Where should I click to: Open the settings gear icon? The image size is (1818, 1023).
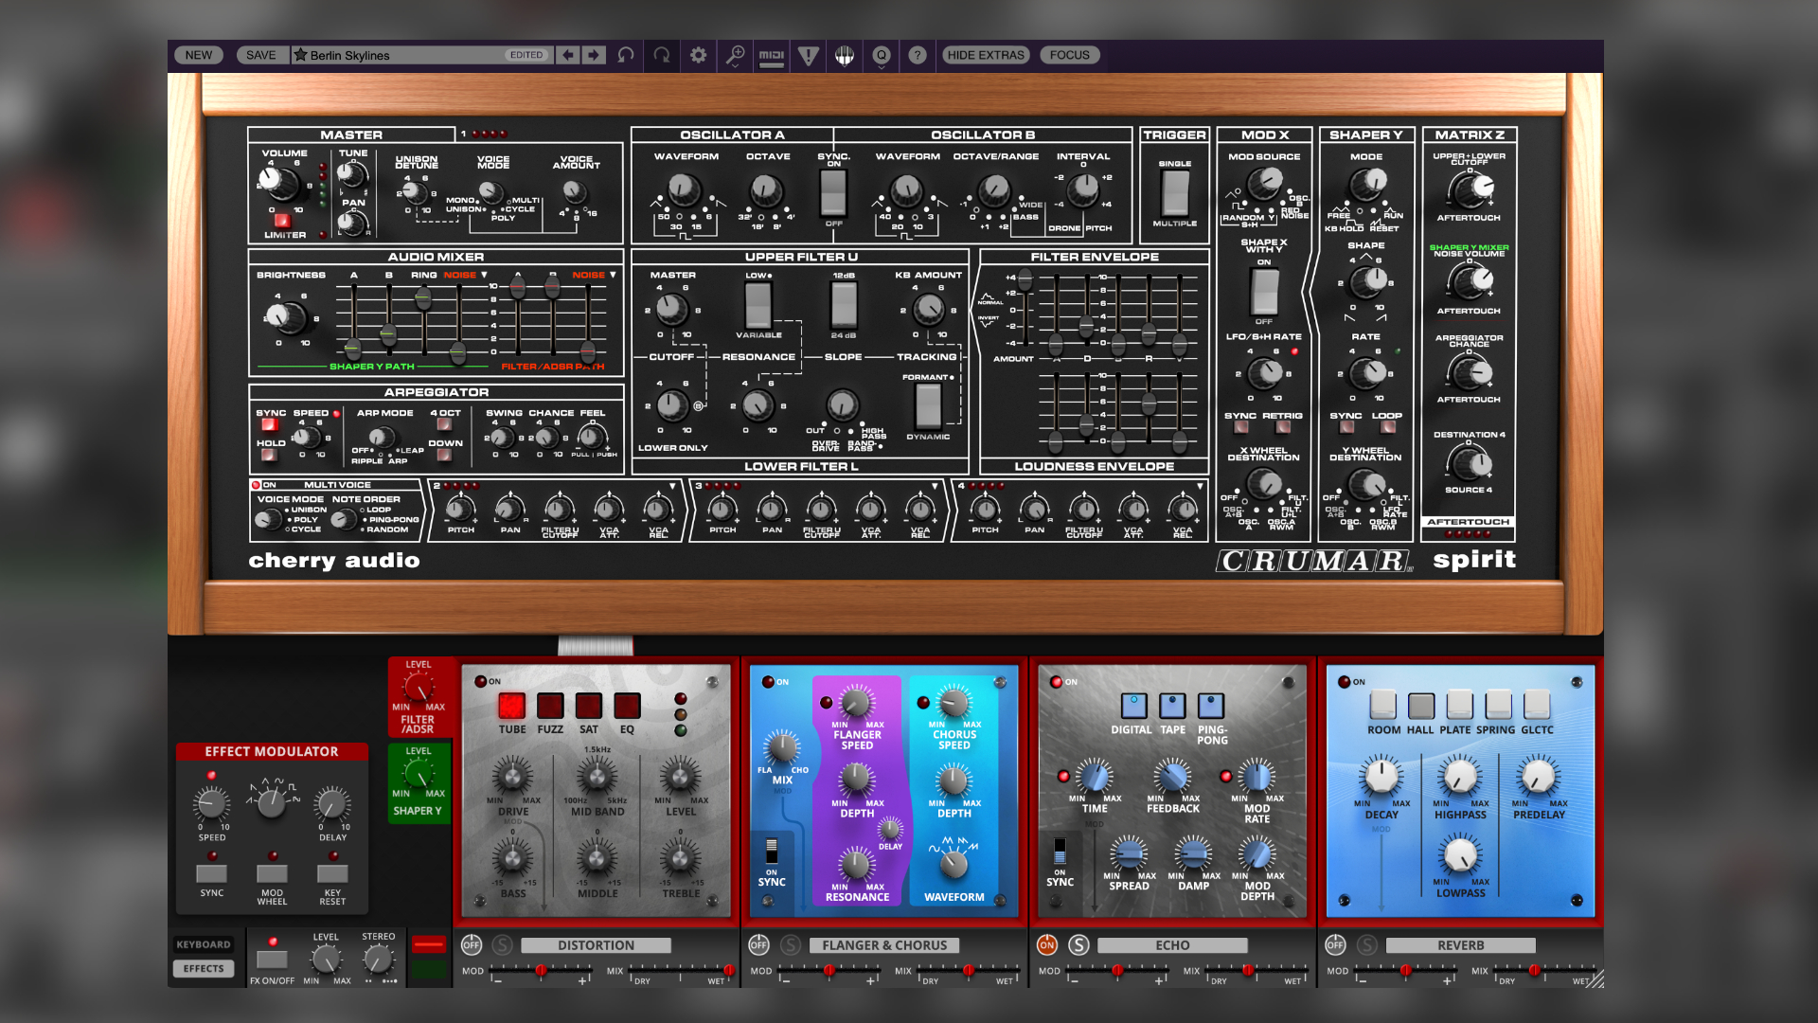coord(698,55)
